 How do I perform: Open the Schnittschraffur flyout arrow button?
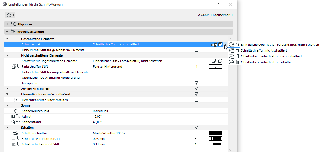coord(225,44)
